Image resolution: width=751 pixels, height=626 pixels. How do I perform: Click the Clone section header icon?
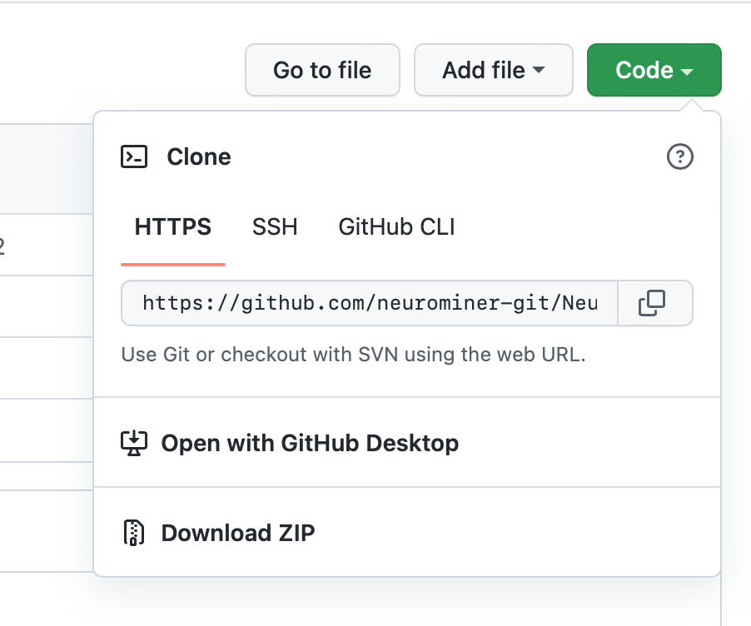point(133,156)
